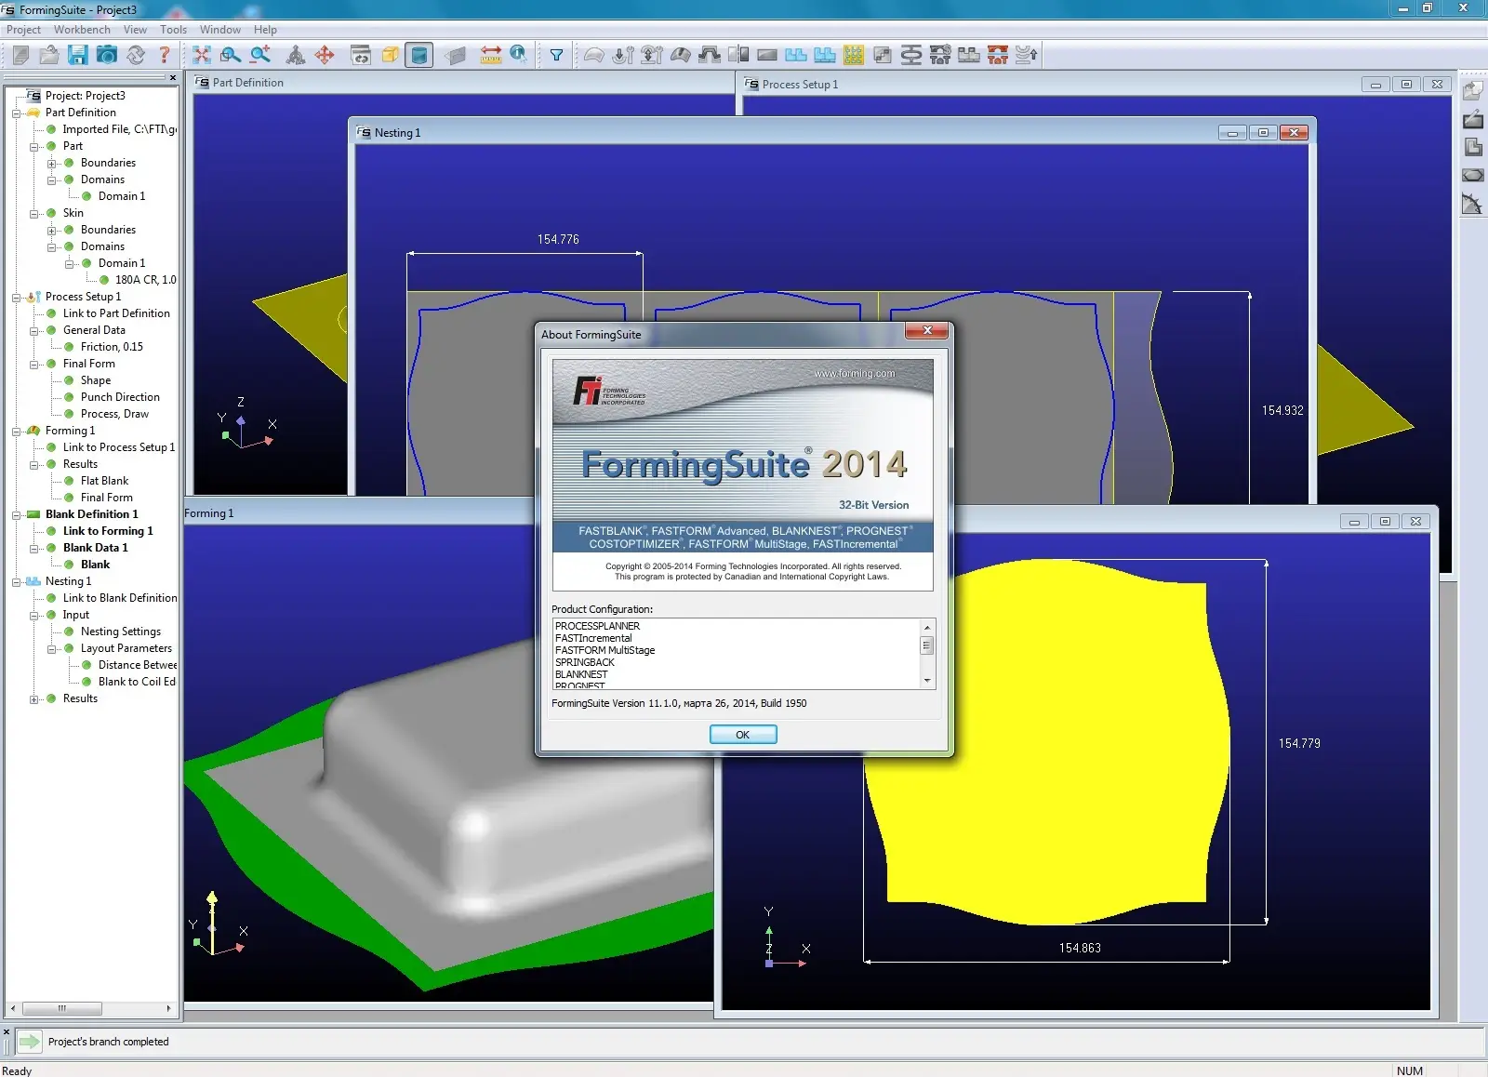1488x1077 pixels.
Task: Close the About FormingSuite dialog
Action: (926, 330)
